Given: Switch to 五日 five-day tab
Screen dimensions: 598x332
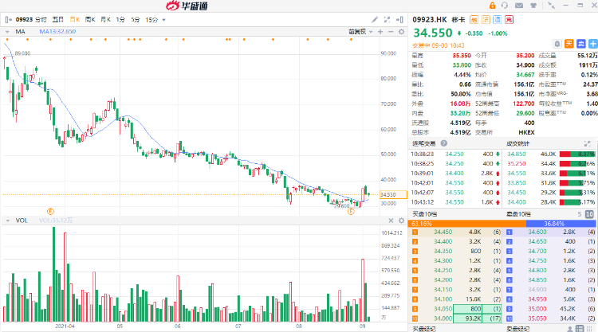Looking at the screenshot, I should (58, 20).
